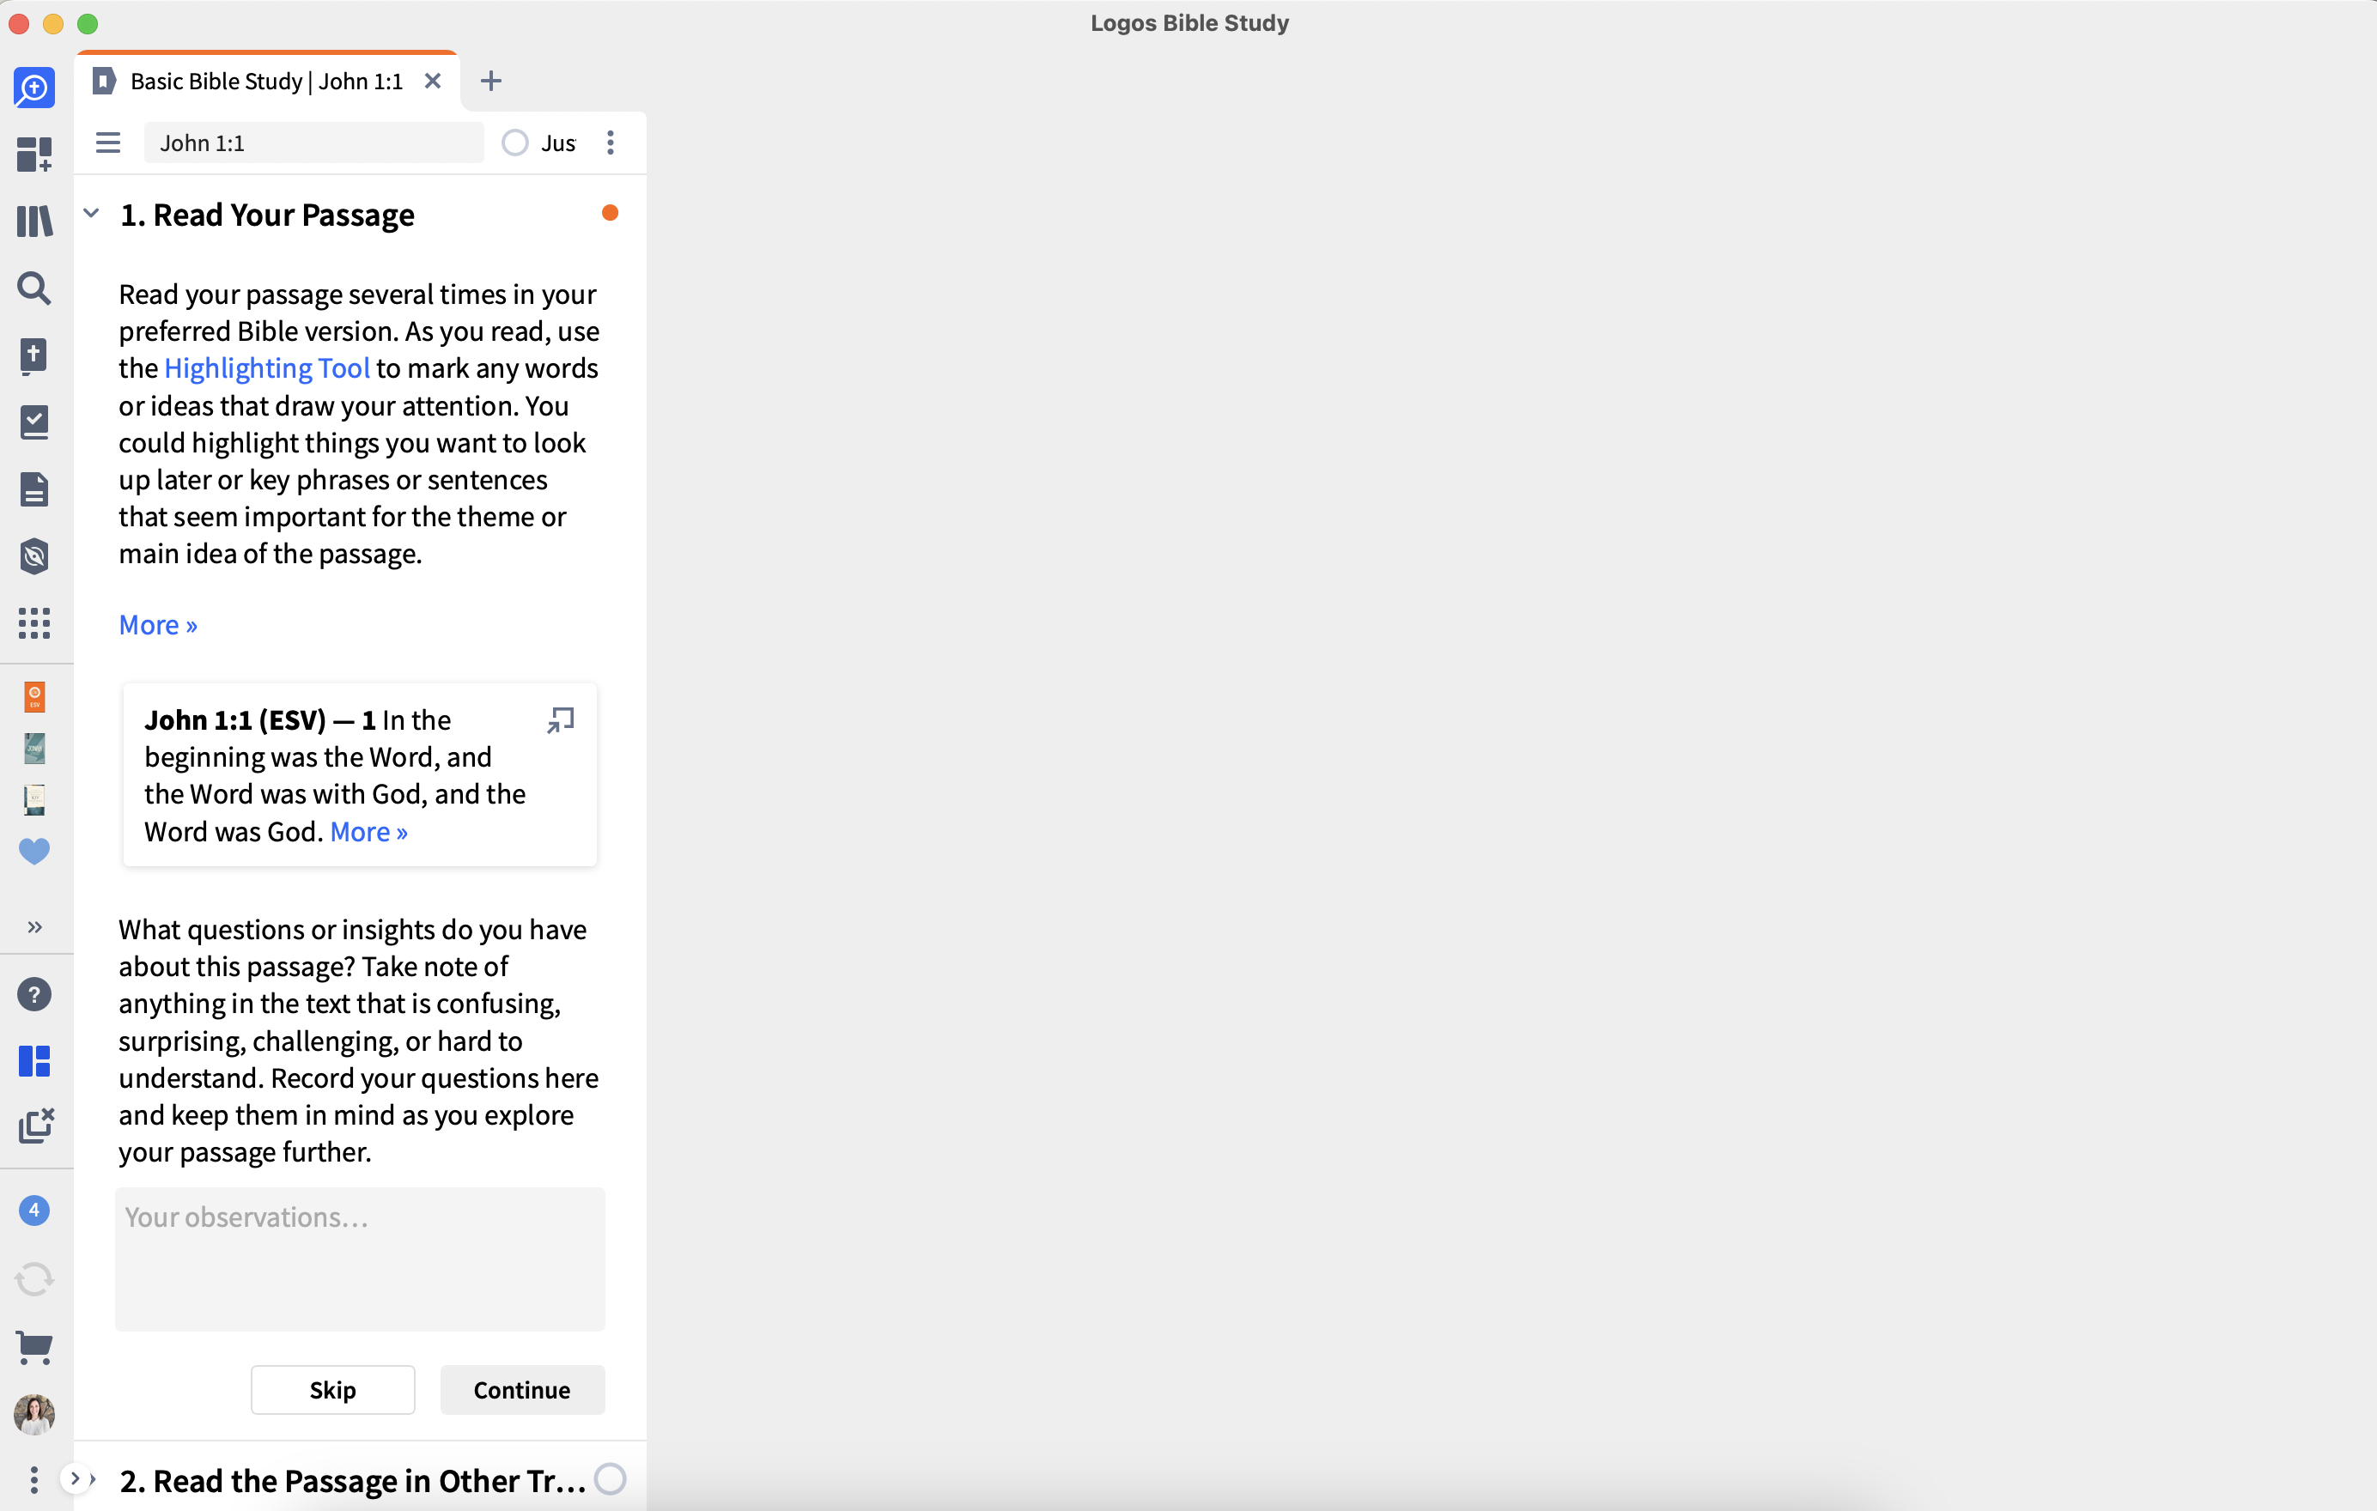The image size is (2377, 1511).
Task: Open the Guides compass hexagon icon
Action: 34,556
